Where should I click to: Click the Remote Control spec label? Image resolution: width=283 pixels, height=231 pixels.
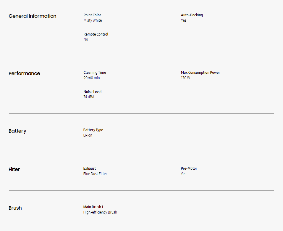click(x=96, y=34)
